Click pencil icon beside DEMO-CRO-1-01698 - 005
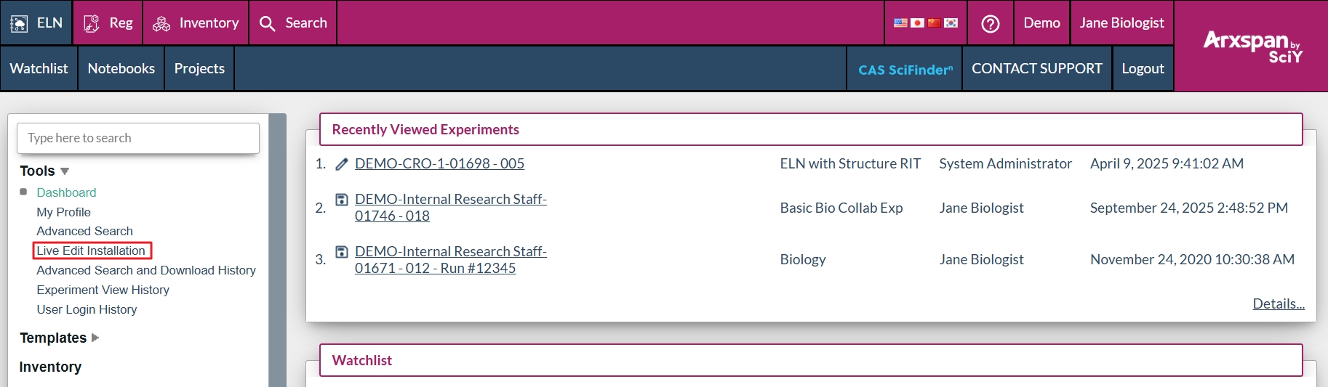The image size is (1328, 387). click(x=341, y=164)
